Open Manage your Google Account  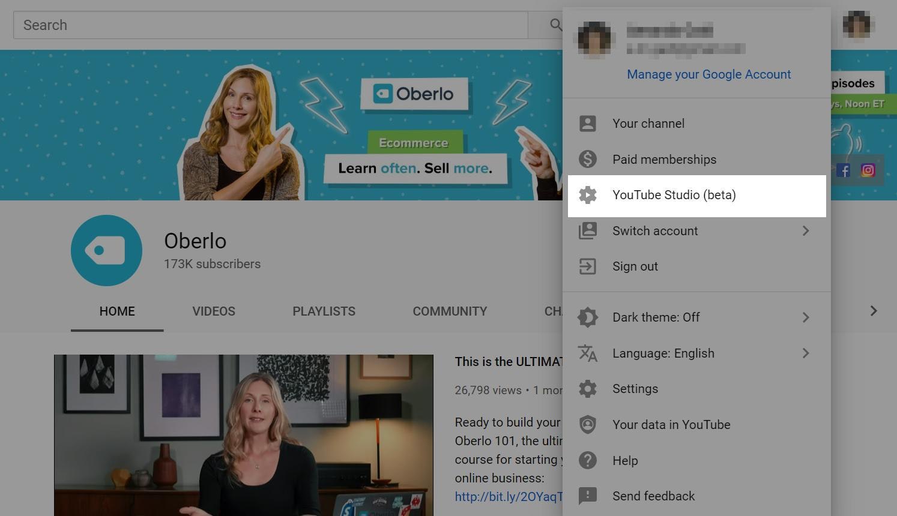(708, 74)
